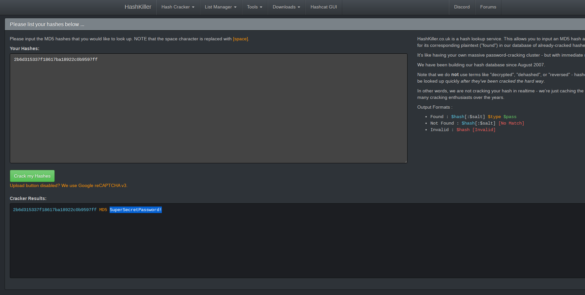Visit the Forums page
585x295 pixels.
coord(488,7)
